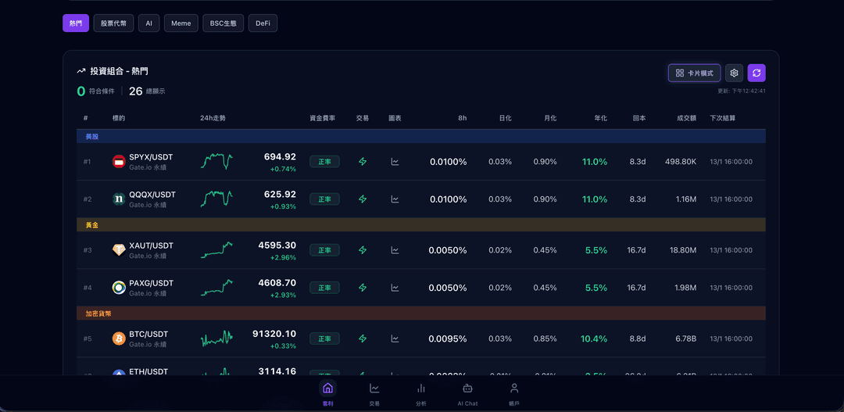Select the 股票代幣 category tab

pos(113,23)
